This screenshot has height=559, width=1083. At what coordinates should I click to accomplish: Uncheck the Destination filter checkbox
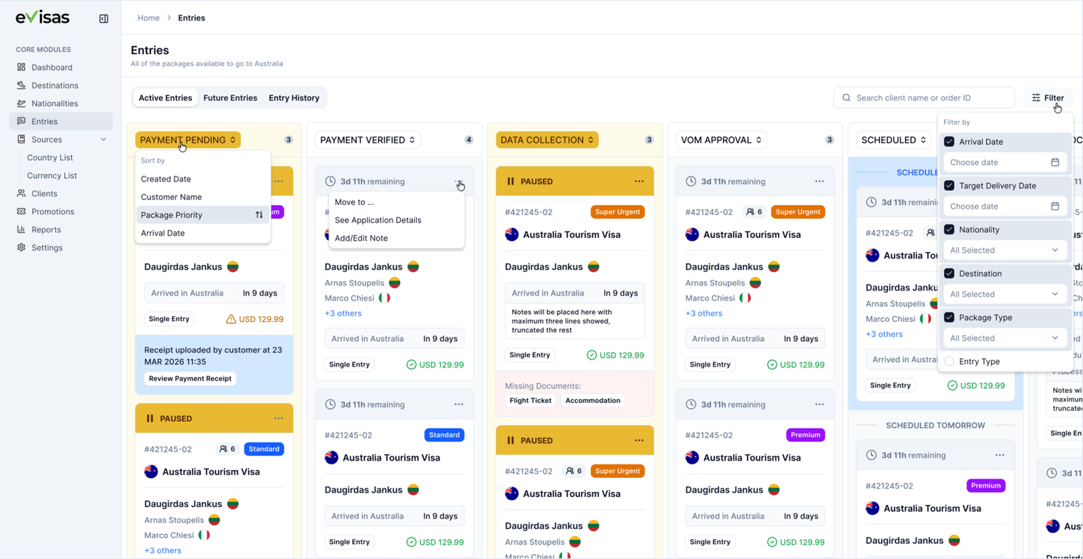click(949, 273)
